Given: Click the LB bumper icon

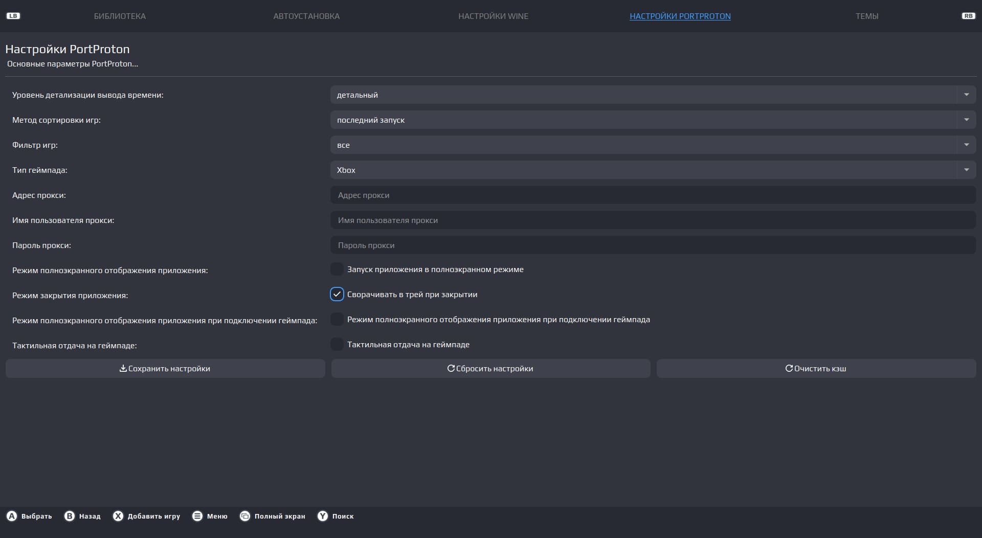Looking at the screenshot, I should click(x=13, y=16).
